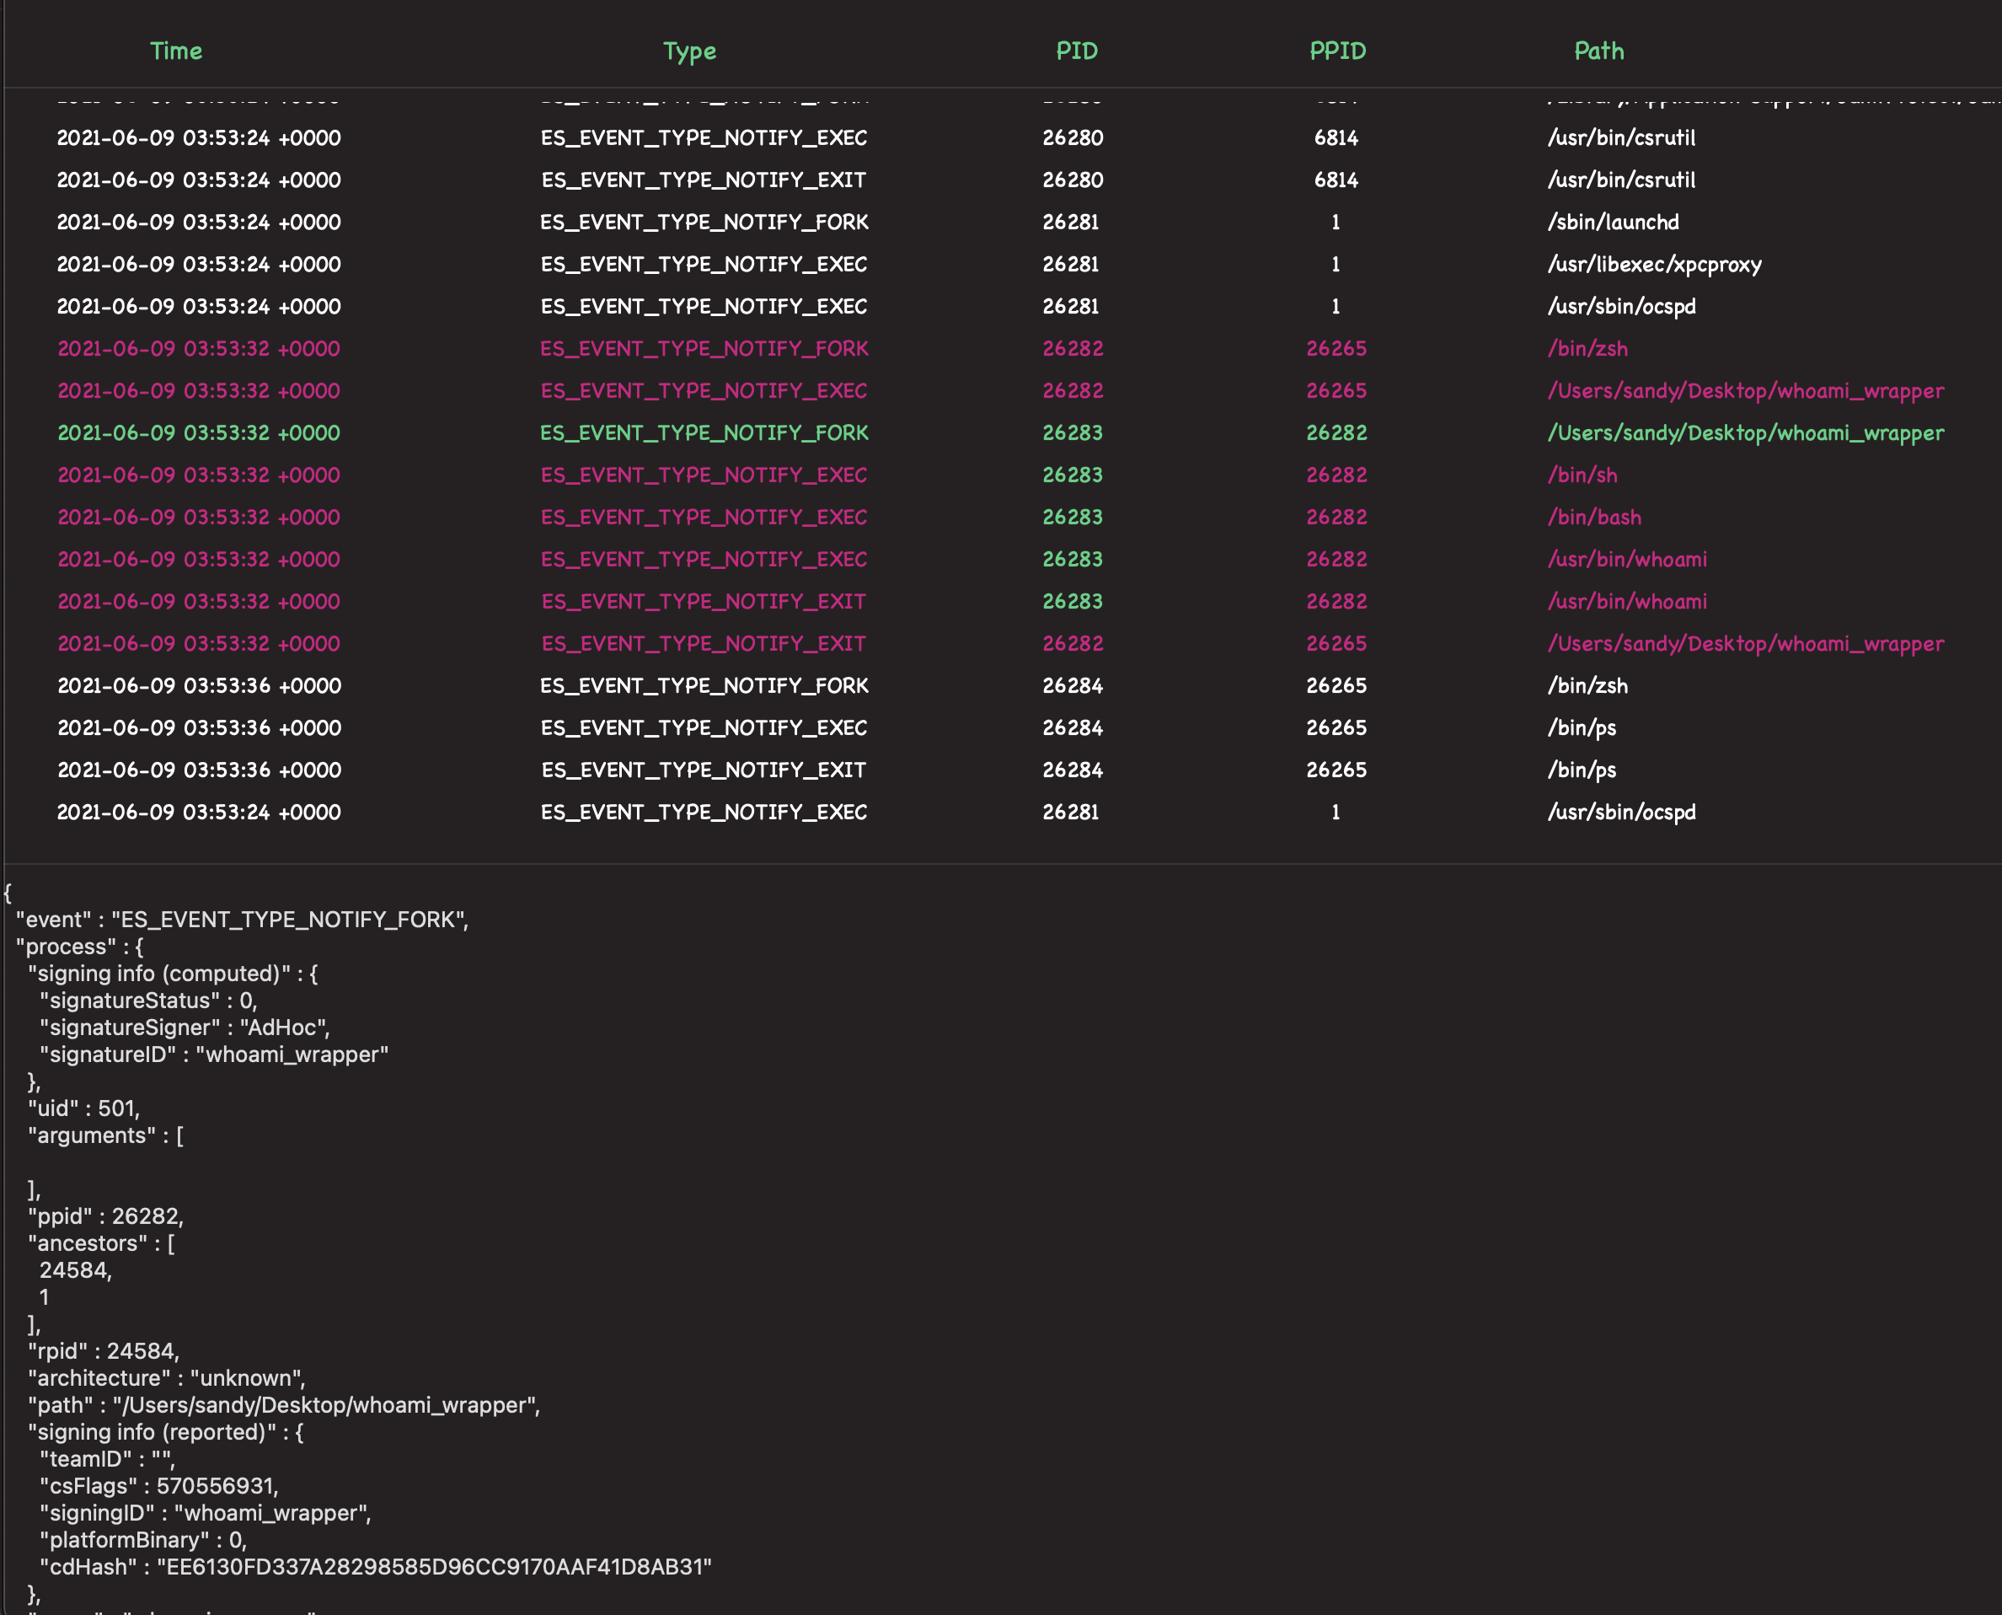2002x1615 pixels.
Task: Select the EXEC row for /usr/bin/csrutil
Action: tap(704, 137)
